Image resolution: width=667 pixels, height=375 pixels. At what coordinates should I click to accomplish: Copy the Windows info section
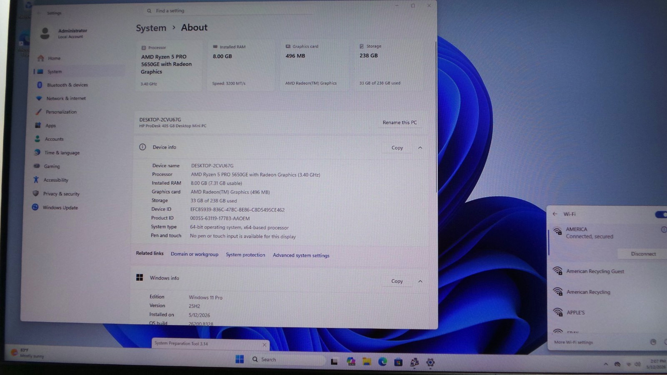[x=397, y=281]
